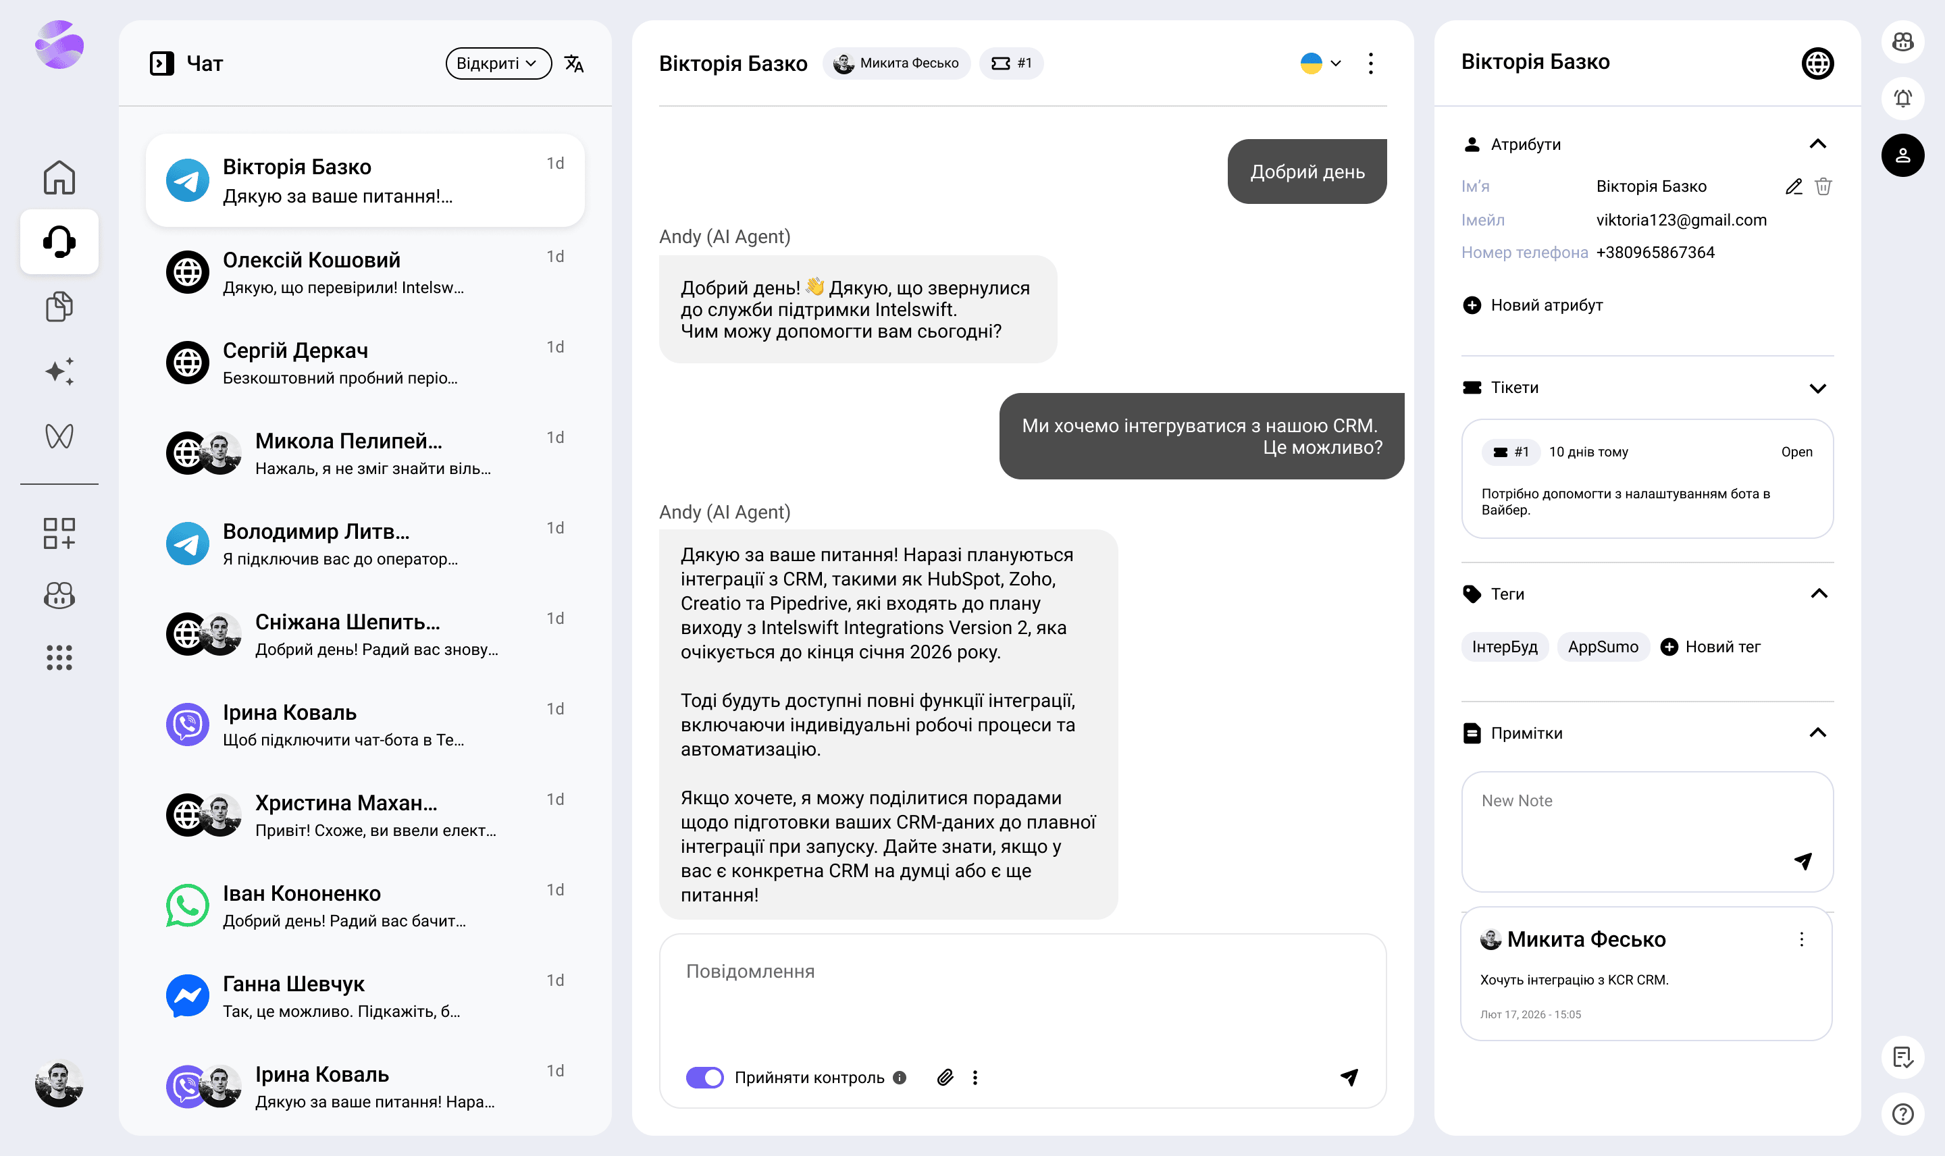Open the notifications bell icon

coord(1902,98)
